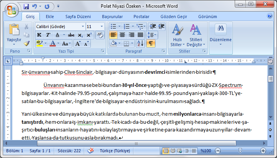Click the zoom slider handle

pyautogui.click(x=240, y=151)
